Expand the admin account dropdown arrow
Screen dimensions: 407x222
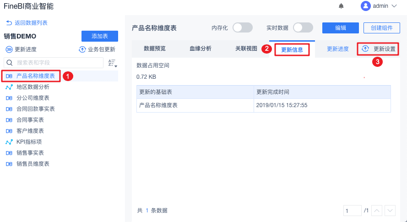pyautogui.click(x=394, y=6)
